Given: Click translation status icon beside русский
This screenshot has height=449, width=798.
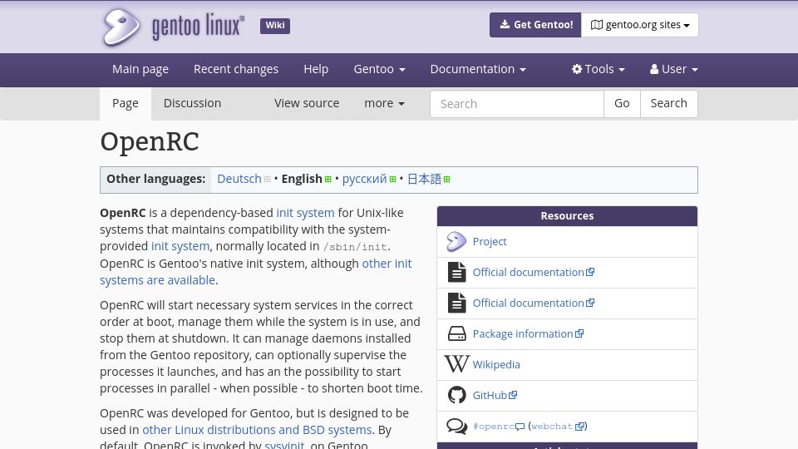Looking at the screenshot, I should [392, 180].
